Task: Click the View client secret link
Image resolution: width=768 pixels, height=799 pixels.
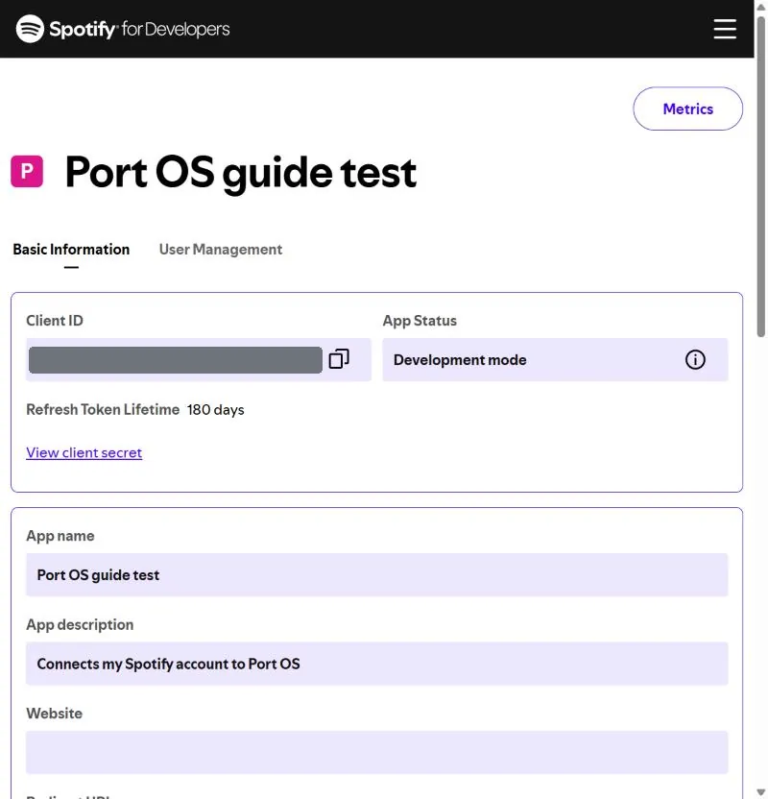Action: pos(84,452)
